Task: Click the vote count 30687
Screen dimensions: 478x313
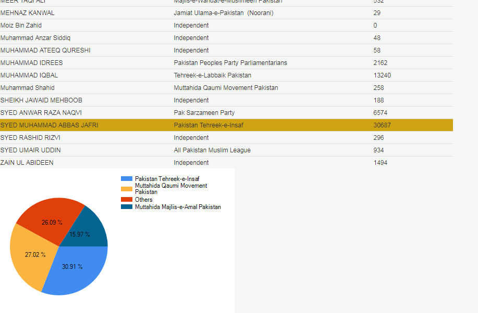Action: 382,125
